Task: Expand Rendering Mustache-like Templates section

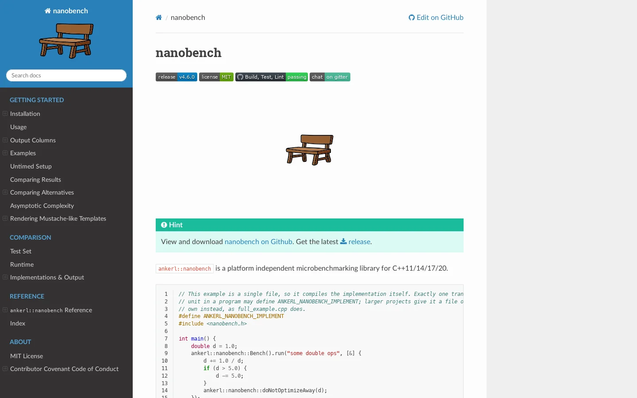Action: [5, 218]
